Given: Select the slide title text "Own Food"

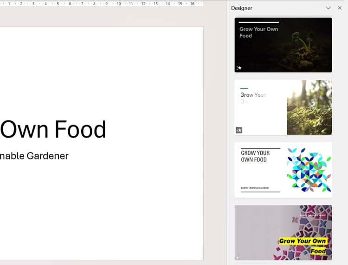Looking at the screenshot, I should (x=53, y=129).
